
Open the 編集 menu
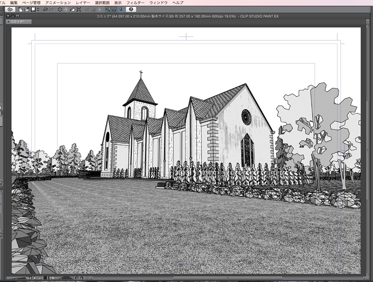(x=14, y=3)
